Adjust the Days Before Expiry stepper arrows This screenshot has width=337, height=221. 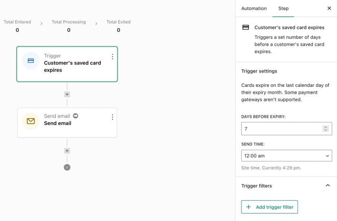click(x=325, y=129)
